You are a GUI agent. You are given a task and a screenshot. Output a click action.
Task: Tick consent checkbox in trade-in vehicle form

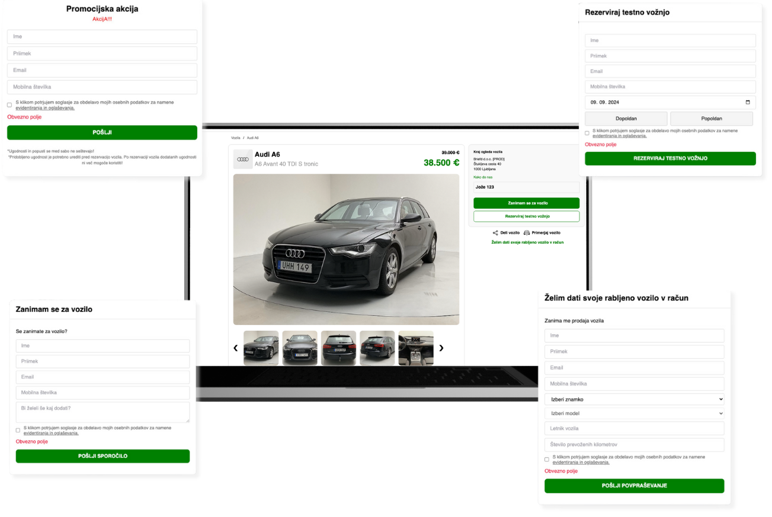point(547,459)
